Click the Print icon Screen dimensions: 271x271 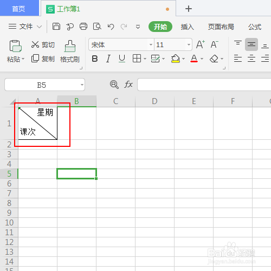[83, 27]
